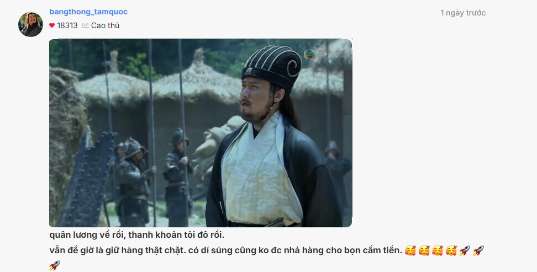Click the rocket emoji on the last line
Screen dimensions: 537x272
[55, 265]
